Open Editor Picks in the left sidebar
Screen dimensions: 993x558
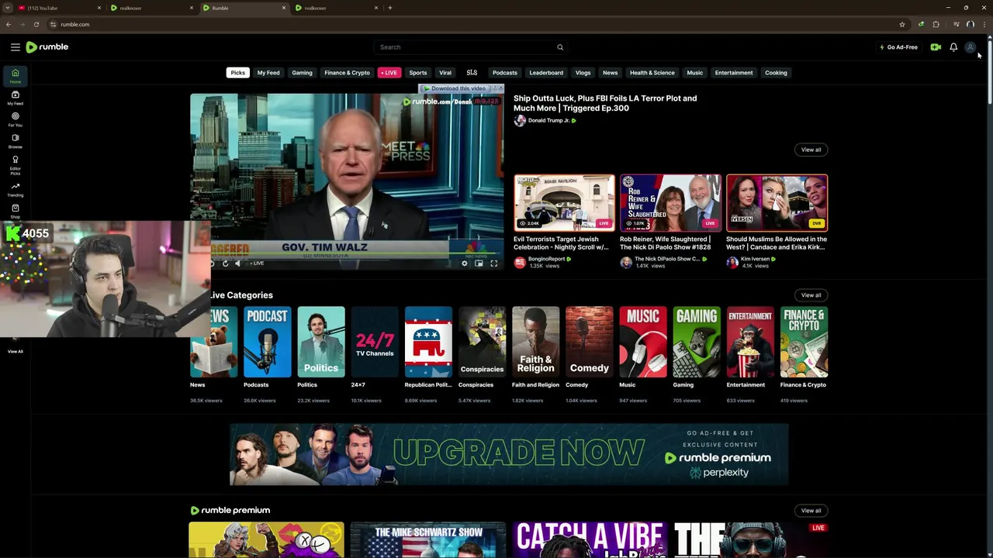click(15, 165)
